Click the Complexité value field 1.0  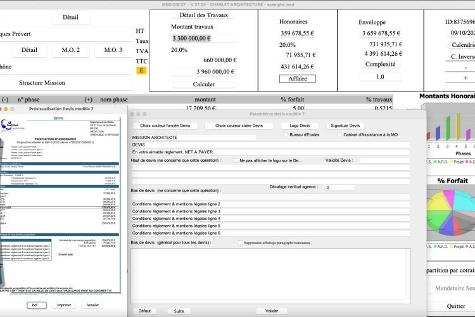(x=380, y=77)
